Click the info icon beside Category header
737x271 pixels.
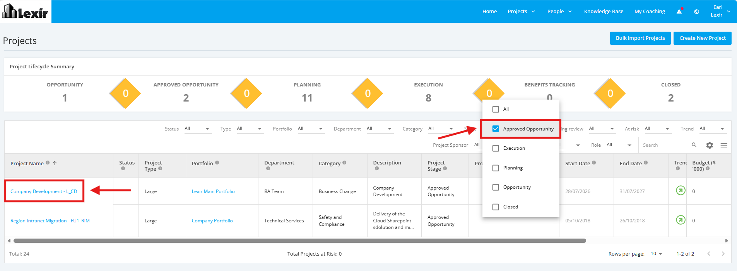[x=344, y=163]
